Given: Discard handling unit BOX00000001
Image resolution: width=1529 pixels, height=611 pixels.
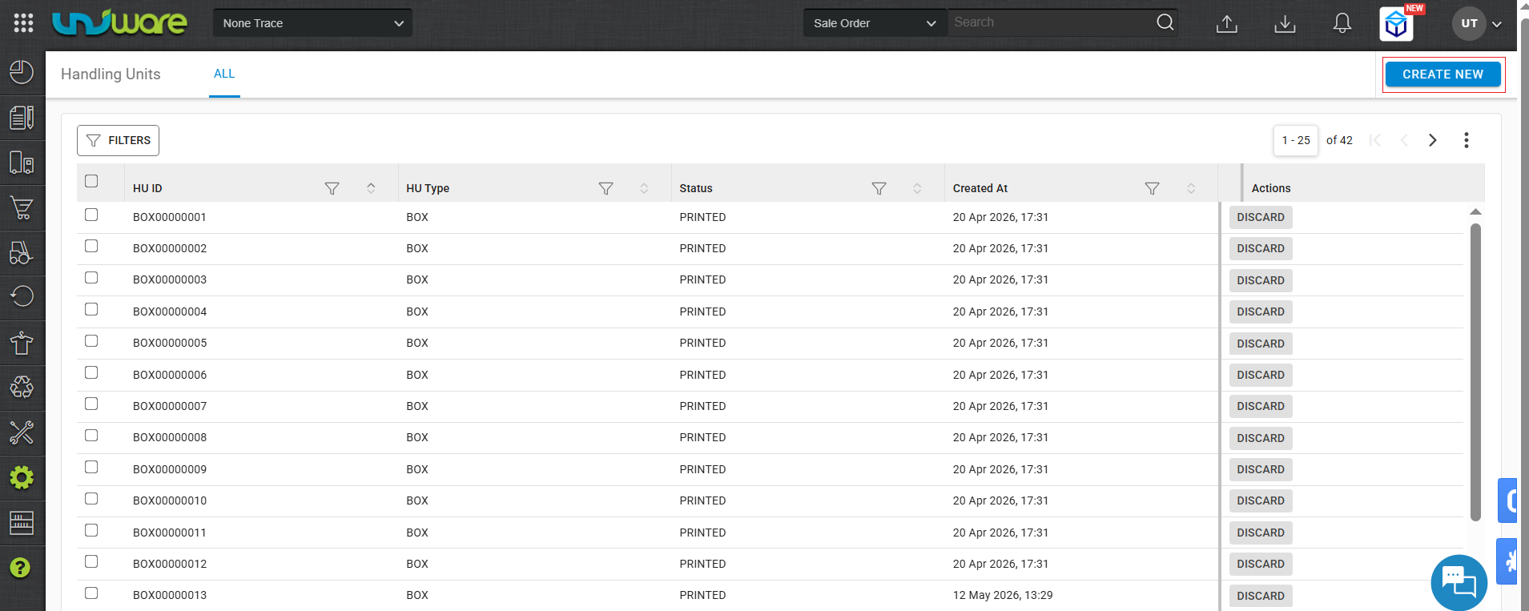Looking at the screenshot, I should click(1261, 217).
